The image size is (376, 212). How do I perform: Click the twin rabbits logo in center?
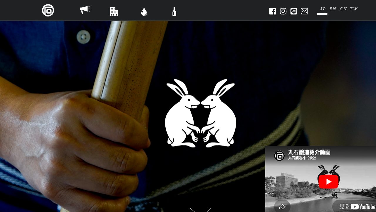click(x=201, y=113)
